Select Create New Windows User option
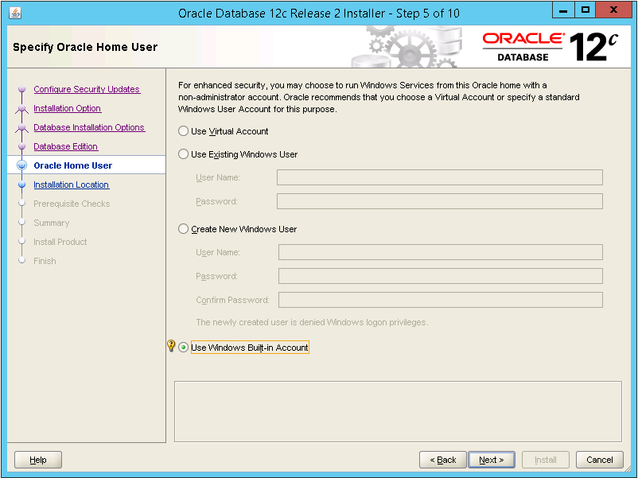Screen dimensions: 638x478 (x=184, y=229)
